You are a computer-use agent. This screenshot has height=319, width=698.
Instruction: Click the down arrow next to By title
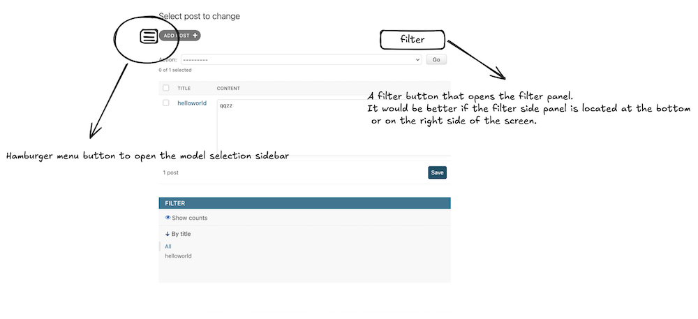(x=168, y=234)
